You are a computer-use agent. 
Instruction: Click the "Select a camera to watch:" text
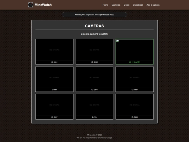[94, 34]
